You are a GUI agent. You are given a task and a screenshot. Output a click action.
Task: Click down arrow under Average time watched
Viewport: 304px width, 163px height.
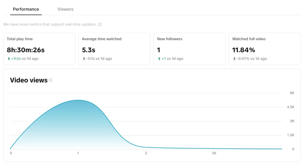(x=84, y=59)
